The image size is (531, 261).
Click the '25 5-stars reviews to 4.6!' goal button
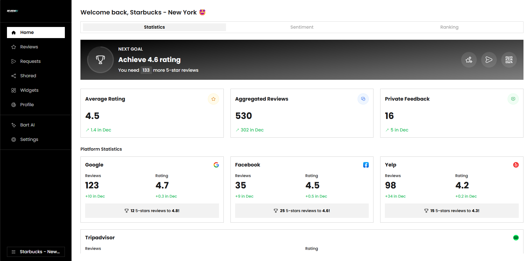click(302, 211)
